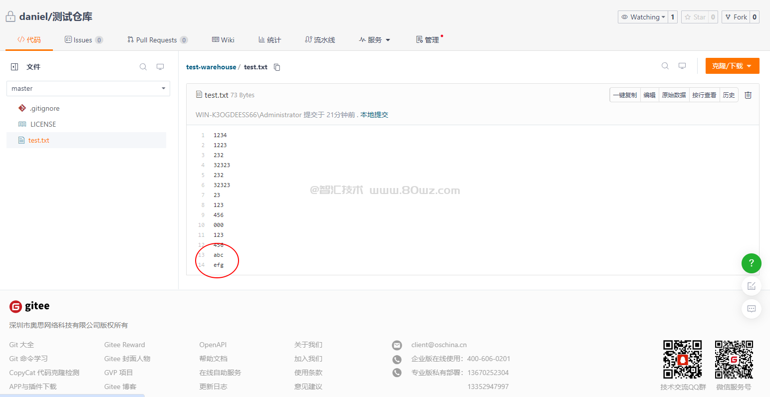The width and height of the screenshot is (770, 397).
Task: Click the edit note floating icon
Action: coord(751,286)
